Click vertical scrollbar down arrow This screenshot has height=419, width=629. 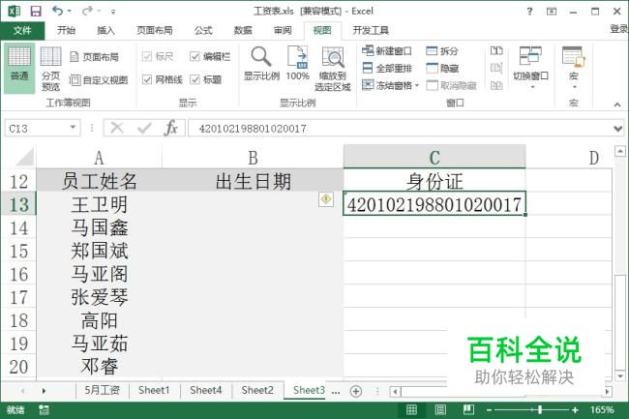[x=620, y=376]
